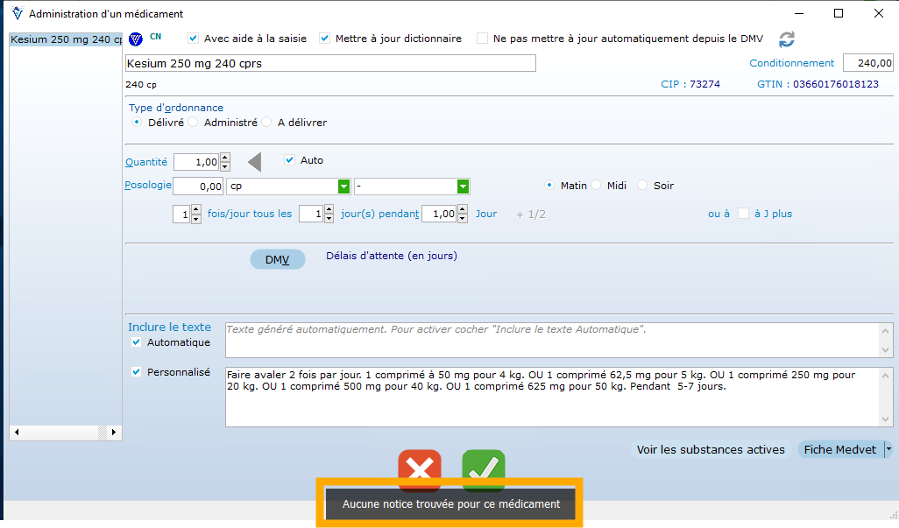Click the blue V logo icon beside CN
The height and width of the screenshot is (528, 899).
[136, 39]
